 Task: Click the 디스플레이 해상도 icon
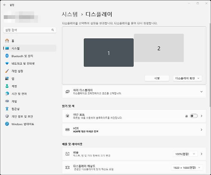pos(67,167)
